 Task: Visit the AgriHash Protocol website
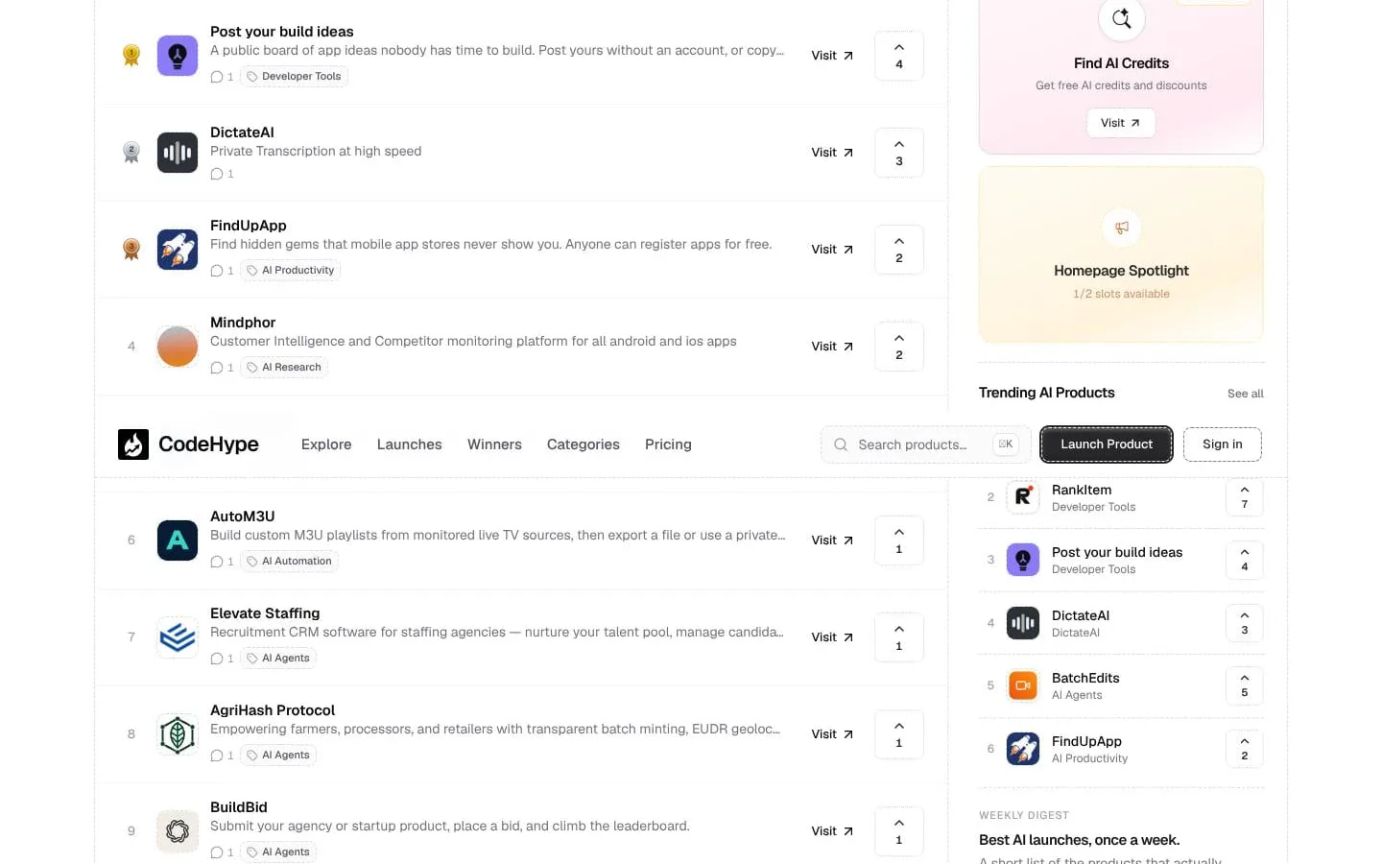pyautogui.click(x=832, y=734)
